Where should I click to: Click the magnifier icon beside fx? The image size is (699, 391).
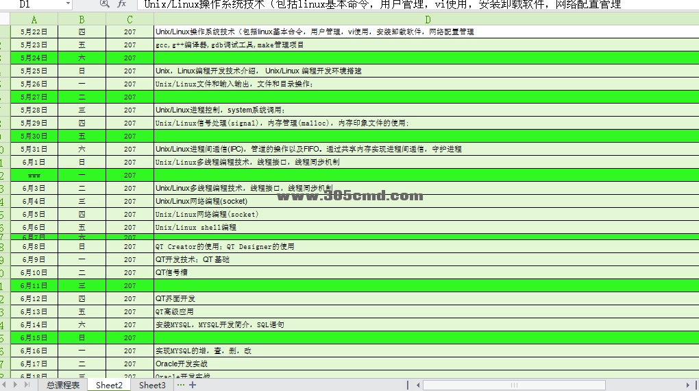(104, 4)
